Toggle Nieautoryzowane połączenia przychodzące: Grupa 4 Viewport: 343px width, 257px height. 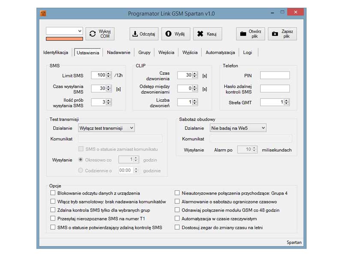177,193
